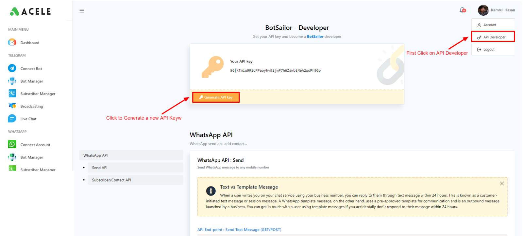Open API End-point Send Text Message link
The width and height of the screenshot is (523, 236).
(x=239, y=229)
